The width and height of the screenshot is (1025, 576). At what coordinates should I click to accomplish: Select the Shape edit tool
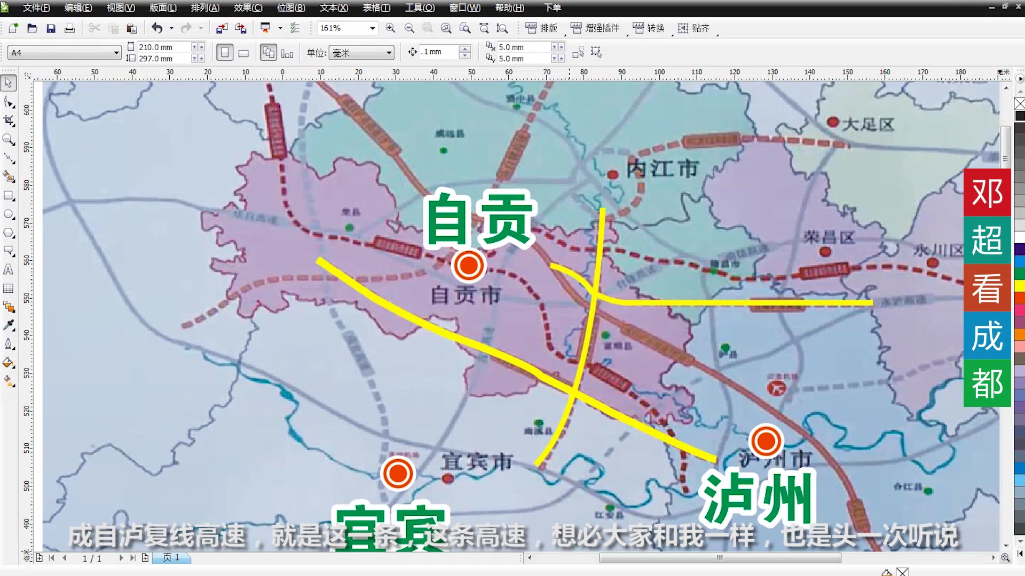9,102
